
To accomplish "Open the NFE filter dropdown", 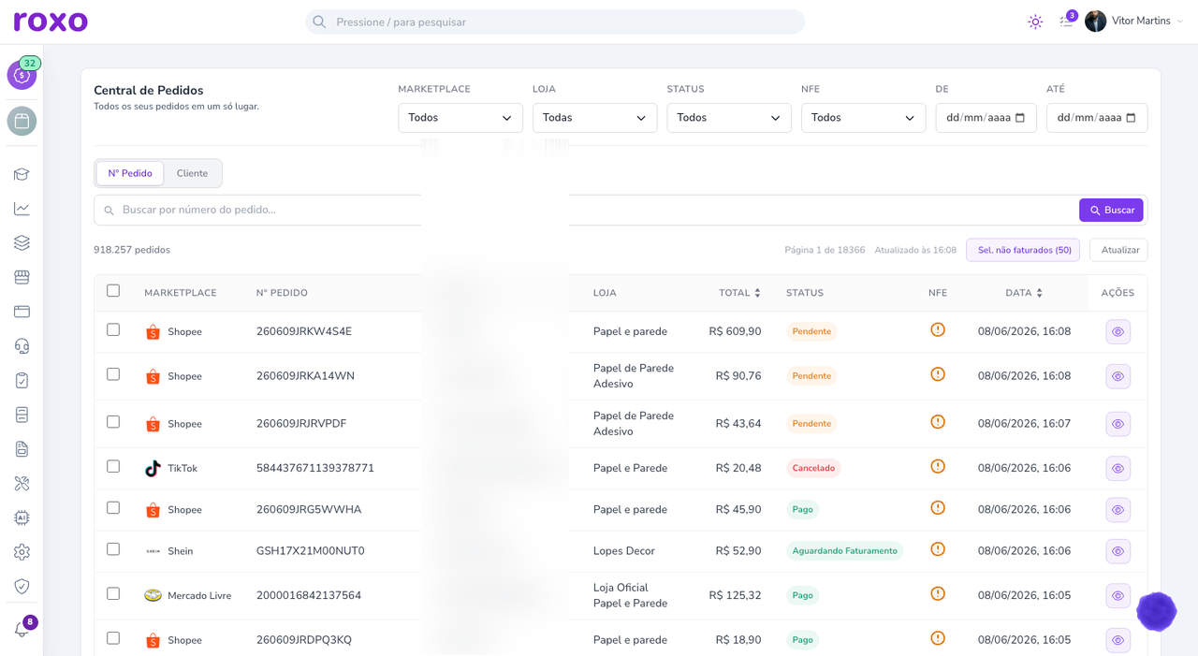I will tap(863, 118).
